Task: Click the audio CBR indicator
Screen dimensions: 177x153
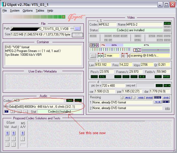Action: (x=70, y=100)
